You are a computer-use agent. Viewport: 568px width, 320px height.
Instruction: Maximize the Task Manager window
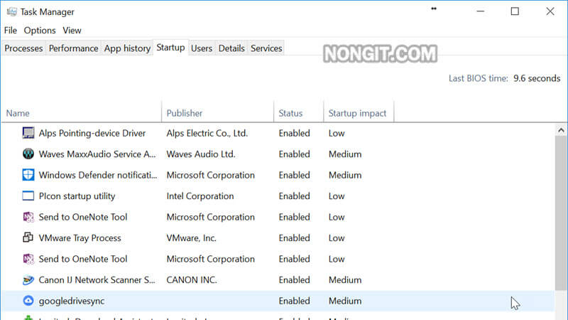click(x=515, y=11)
